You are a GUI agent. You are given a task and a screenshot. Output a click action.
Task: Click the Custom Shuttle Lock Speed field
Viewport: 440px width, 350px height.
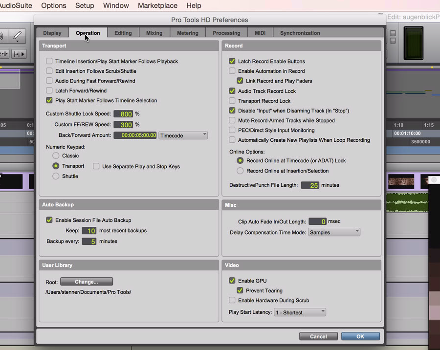[123, 114]
